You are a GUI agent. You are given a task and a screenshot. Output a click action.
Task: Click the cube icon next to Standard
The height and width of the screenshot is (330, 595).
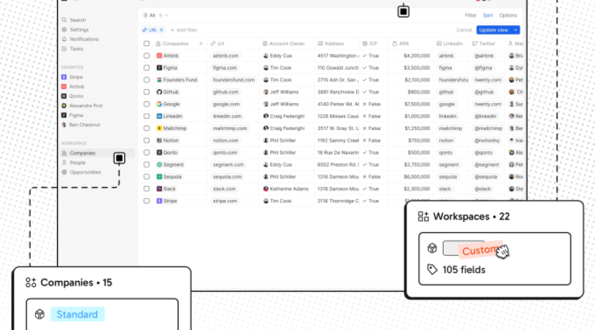point(40,314)
